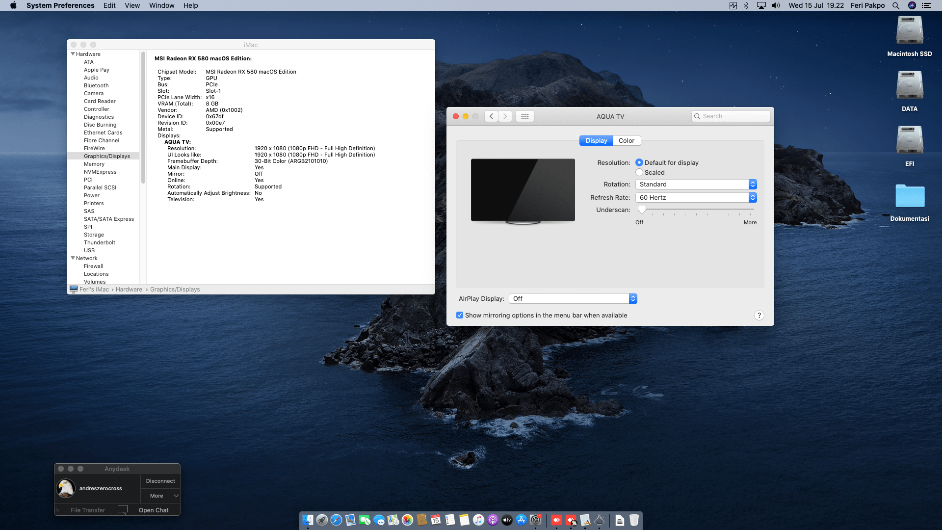
Task: Open the Window menu
Action: tap(161, 5)
